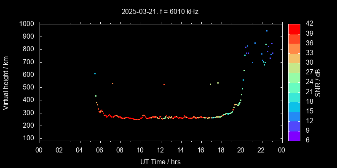Select the light green 24–27 dB color band

coord(294,77)
